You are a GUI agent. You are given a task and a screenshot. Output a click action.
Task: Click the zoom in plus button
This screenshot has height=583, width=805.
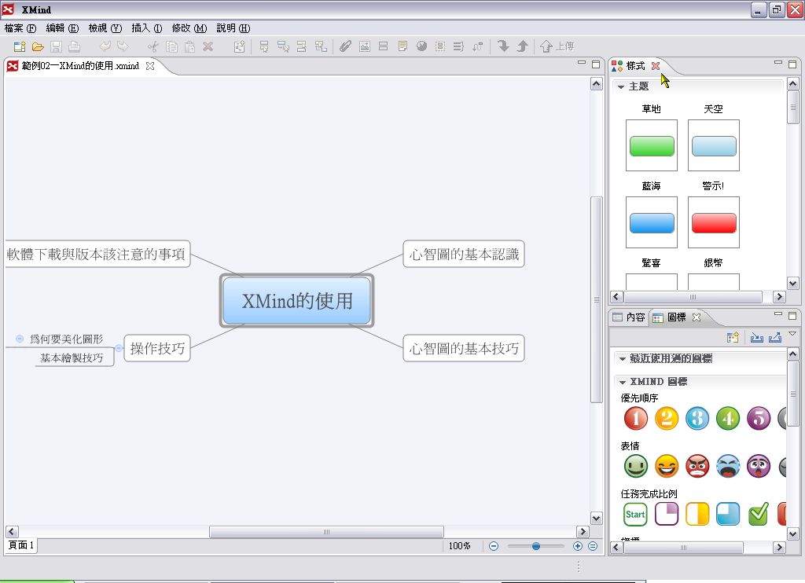click(578, 546)
